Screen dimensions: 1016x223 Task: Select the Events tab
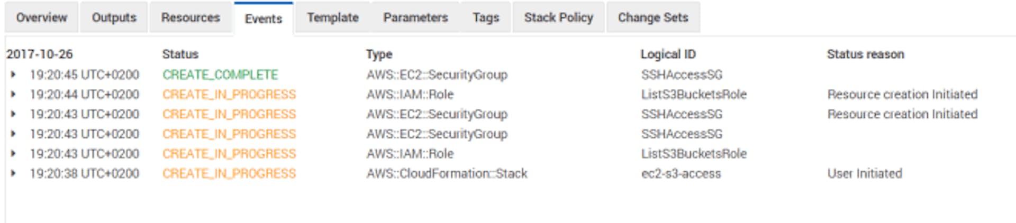coord(264,18)
